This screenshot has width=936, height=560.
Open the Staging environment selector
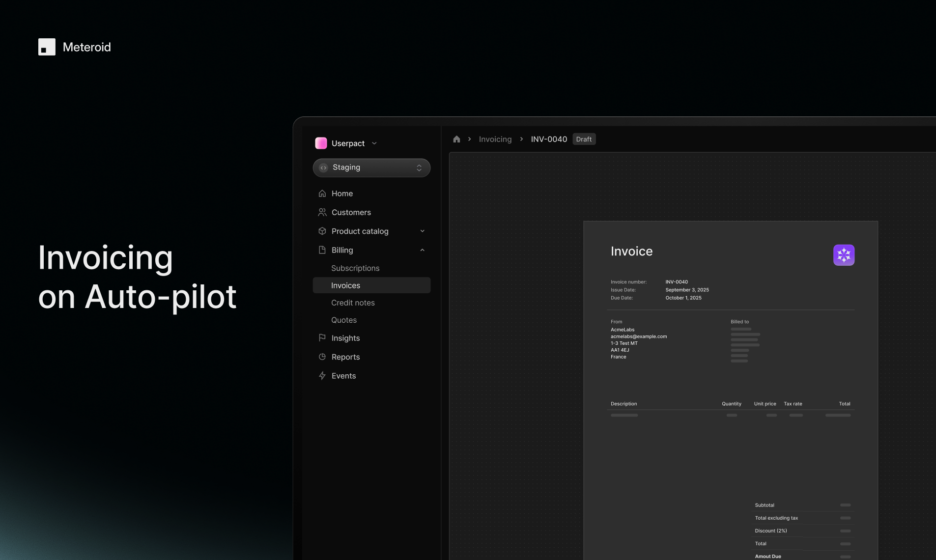[371, 168]
